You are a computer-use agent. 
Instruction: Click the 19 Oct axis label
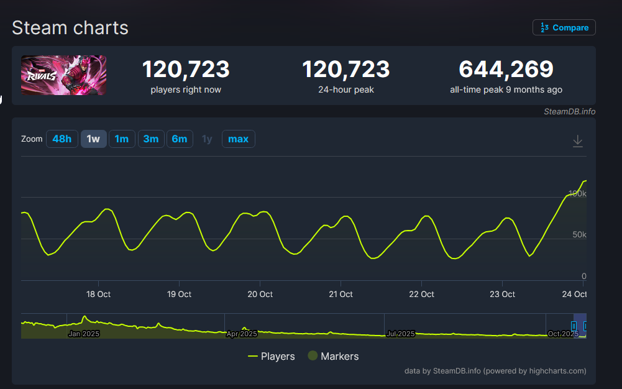coord(179,294)
